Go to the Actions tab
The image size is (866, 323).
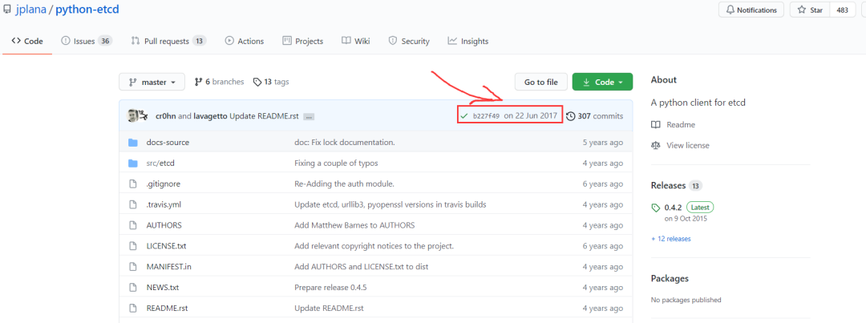click(245, 41)
